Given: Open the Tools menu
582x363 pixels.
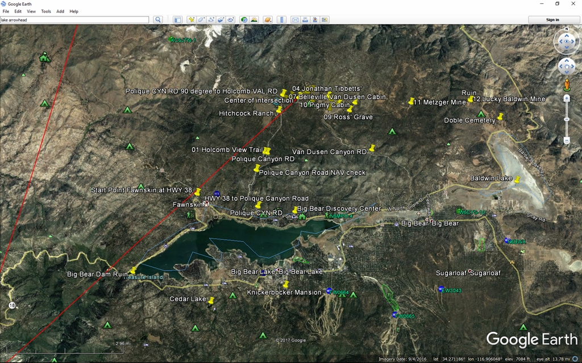Looking at the screenshot, I should tap(46, 11).
